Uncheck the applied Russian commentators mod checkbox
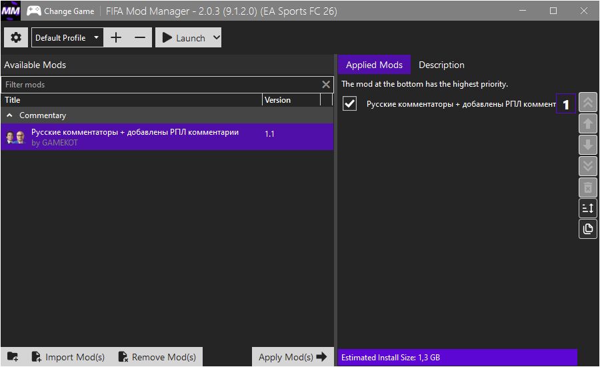 (x=350, y=104)
